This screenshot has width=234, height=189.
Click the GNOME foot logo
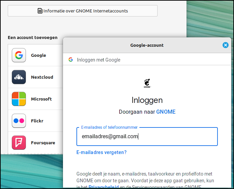147,83
